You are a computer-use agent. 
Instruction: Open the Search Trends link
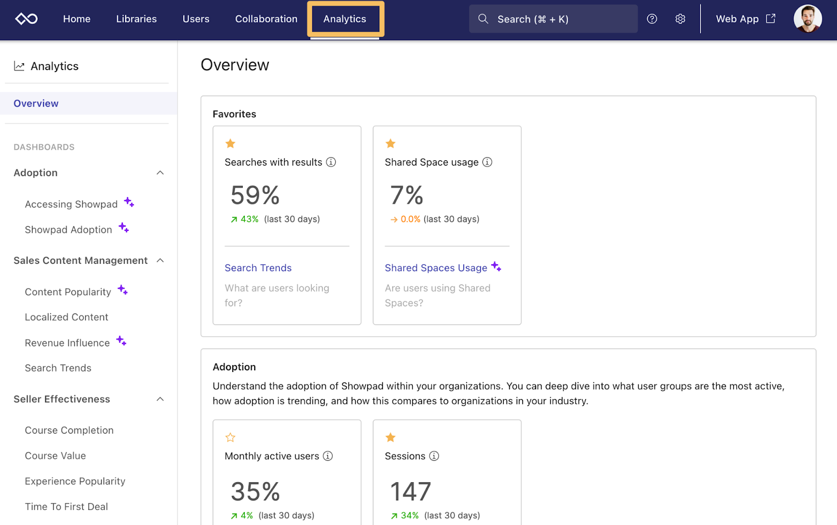pyautogui.click(x=258, y=267)
